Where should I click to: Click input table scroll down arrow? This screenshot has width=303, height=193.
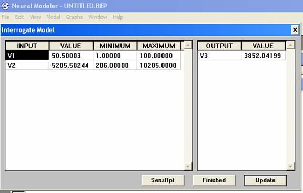click(188, 166)
